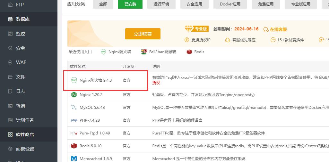Click the headset icon beside 客服优先响应
Viewport: 329px width, 162px height.
228,40
